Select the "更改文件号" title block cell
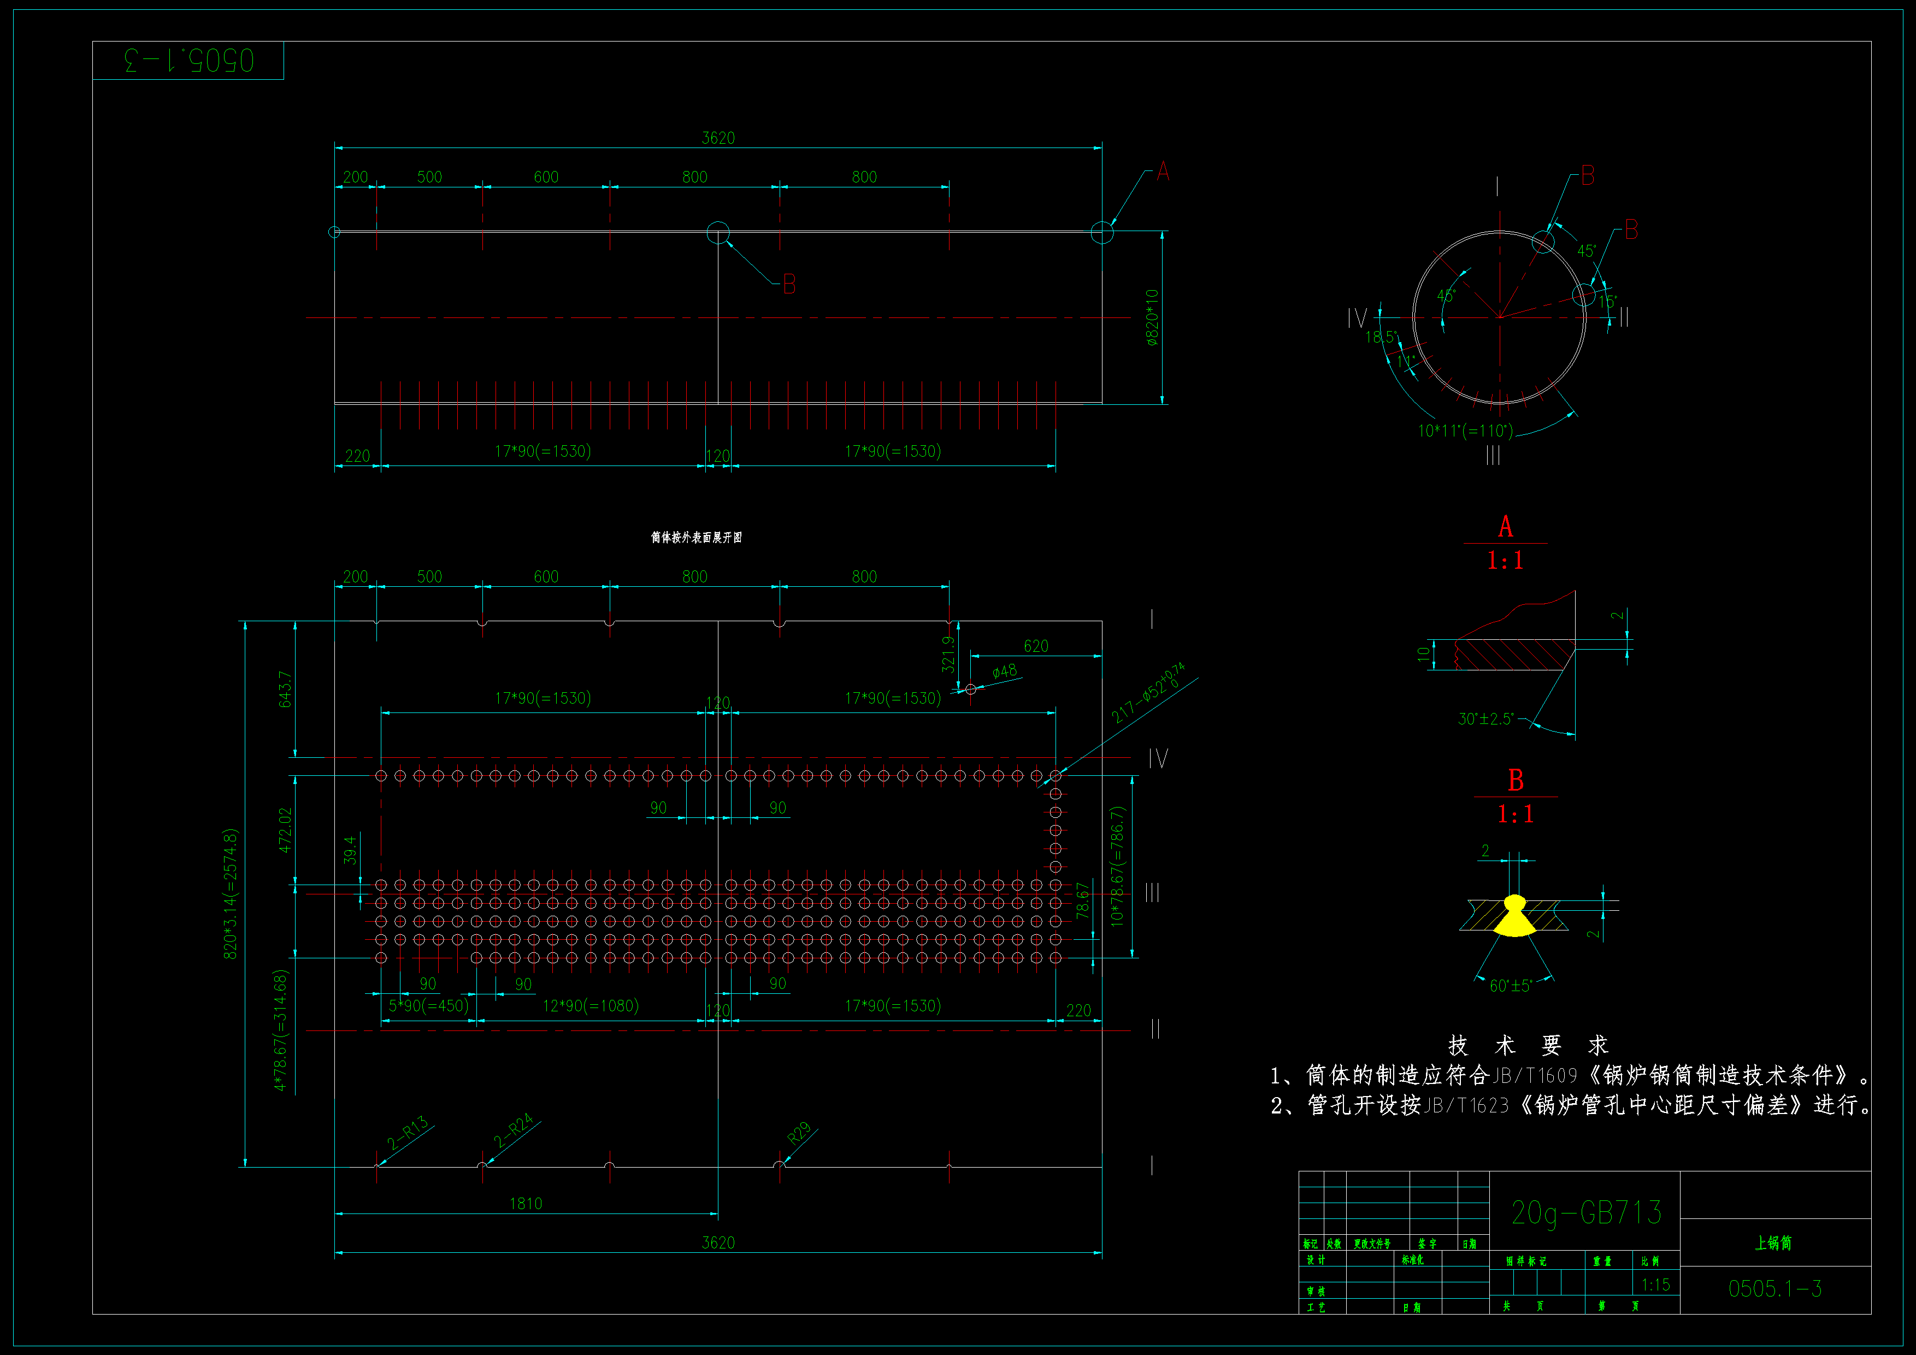This screenshot has width=1916, height=1355. tap(1373, 1244)
